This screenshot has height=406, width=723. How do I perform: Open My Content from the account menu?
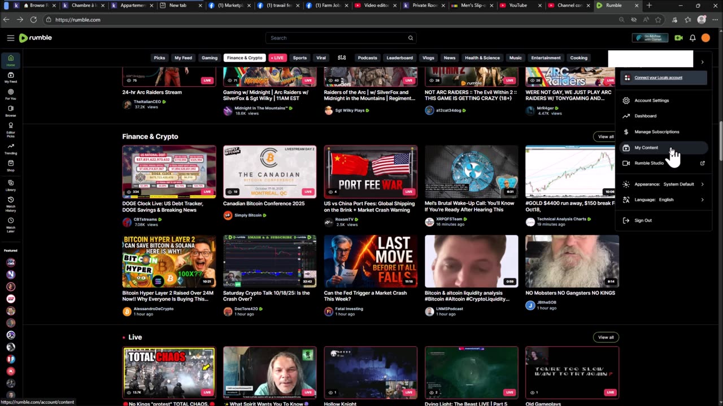[664, 148]
